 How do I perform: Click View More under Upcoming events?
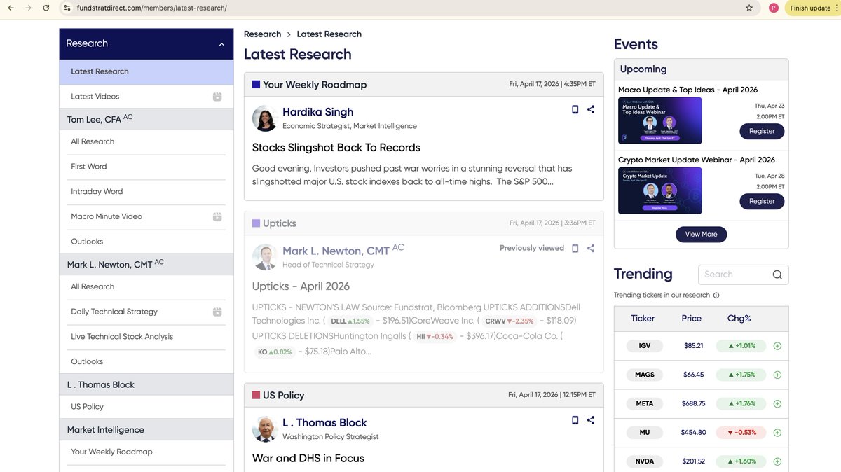pos(701,234)
